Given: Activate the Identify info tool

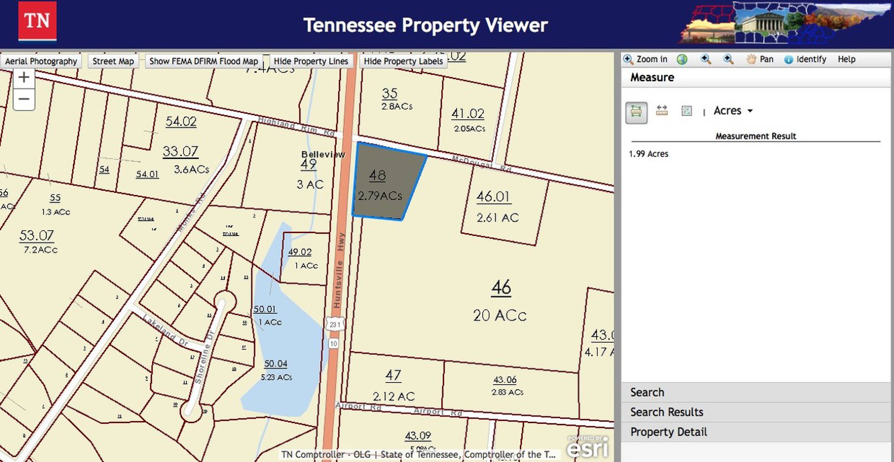Looking at the screenshot, I should pos(805,59).
